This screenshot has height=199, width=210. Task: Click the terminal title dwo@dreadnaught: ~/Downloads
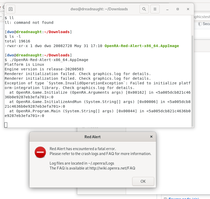tap(99, 9)
